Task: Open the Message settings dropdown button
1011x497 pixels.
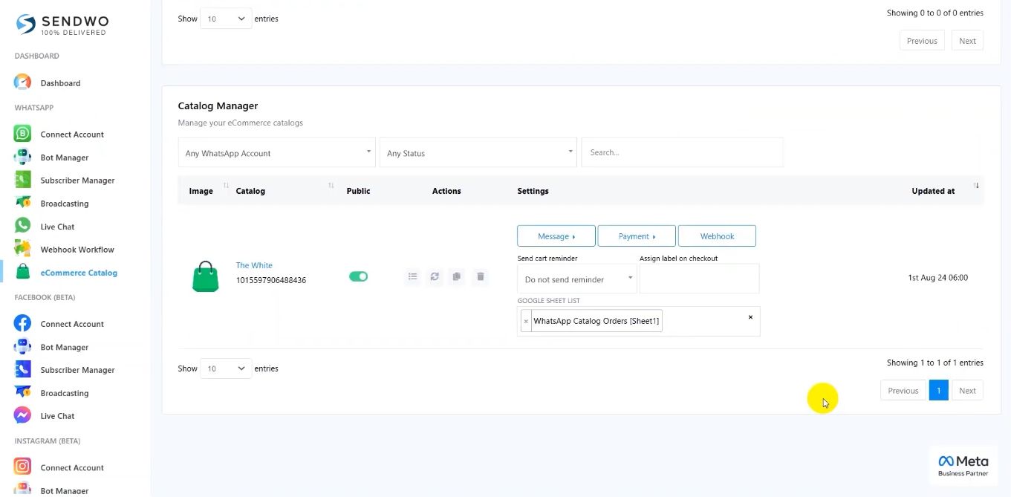Action: pos(556,236)
